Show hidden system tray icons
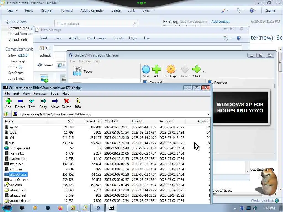Image resolution: width=283 pixels, height=212 pixels. (x=235, y=208)
